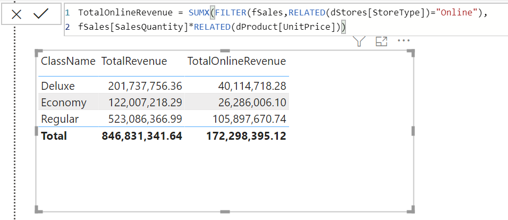Click the top-left corner handle of the visual
The image size is (508, 220).
[39, 53]
